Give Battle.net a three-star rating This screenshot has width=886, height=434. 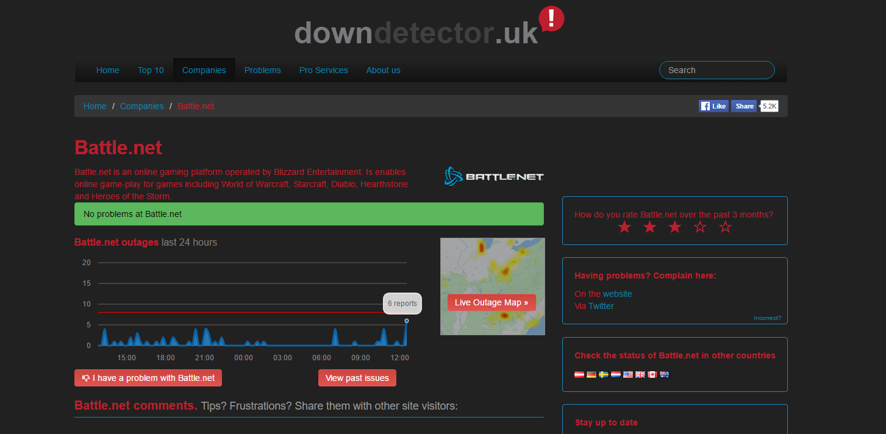pos(674,226)
